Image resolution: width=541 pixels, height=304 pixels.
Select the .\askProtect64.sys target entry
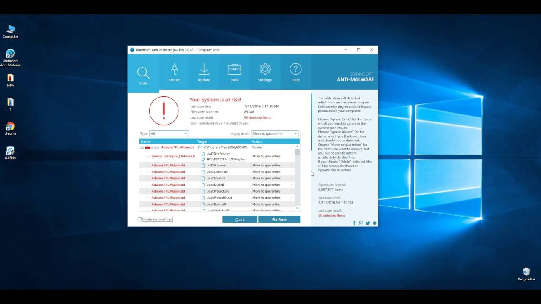coord(219,198)
